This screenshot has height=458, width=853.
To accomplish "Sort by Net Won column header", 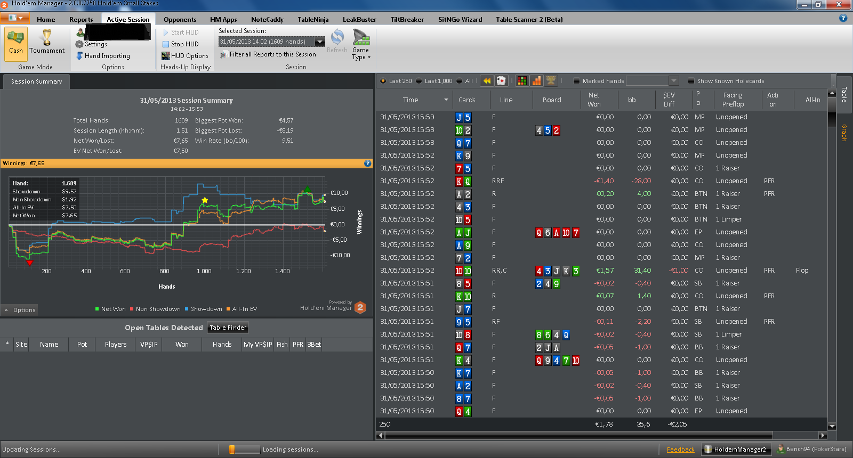I will pos(594,100).
